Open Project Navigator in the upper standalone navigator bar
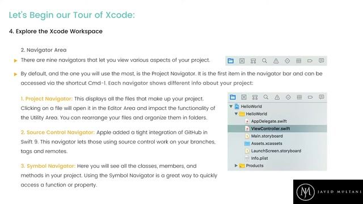This screenshot has width=363, height=204. (231, 61)
